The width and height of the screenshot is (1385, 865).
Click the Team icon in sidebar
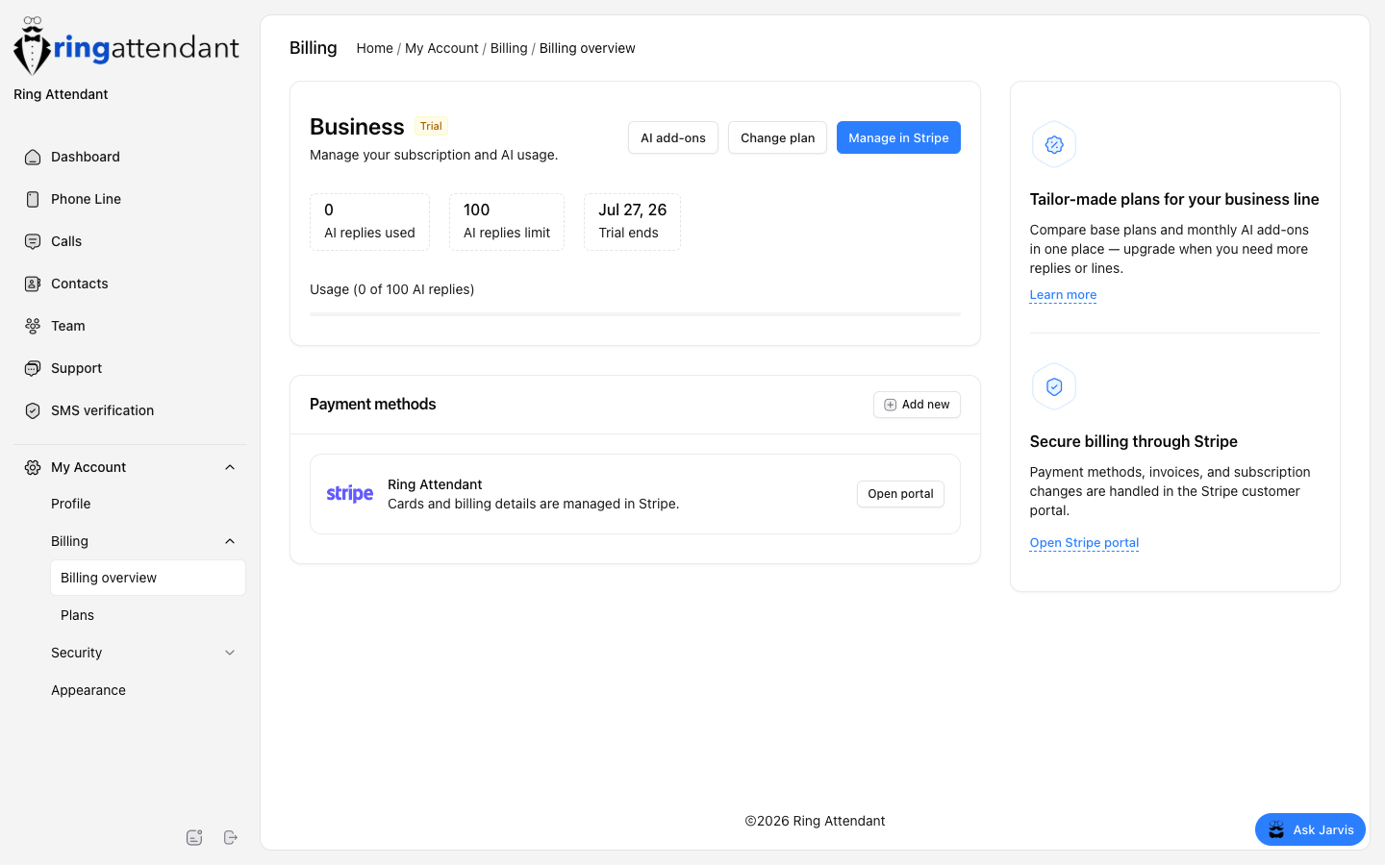(33, 326)
